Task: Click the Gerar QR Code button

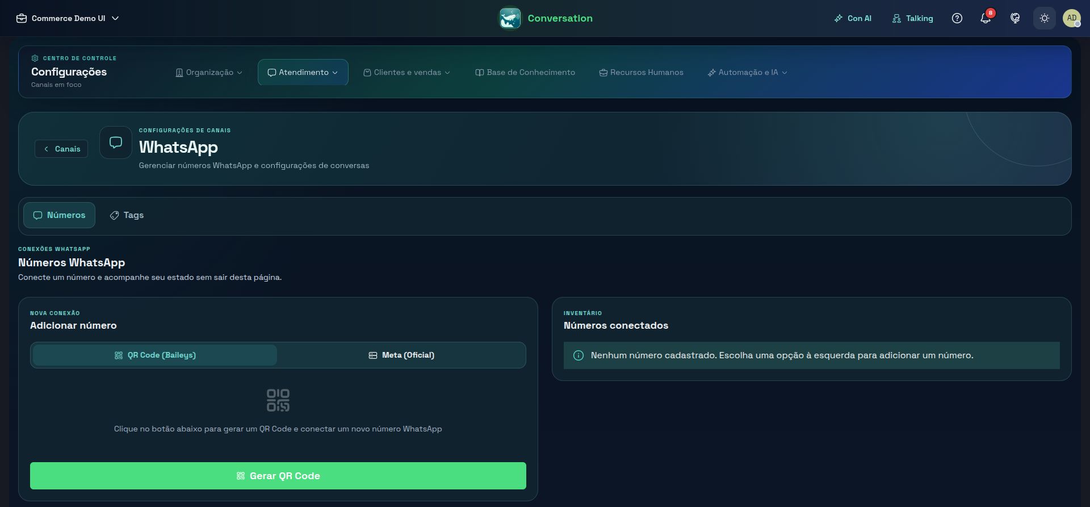Action: 278,476
